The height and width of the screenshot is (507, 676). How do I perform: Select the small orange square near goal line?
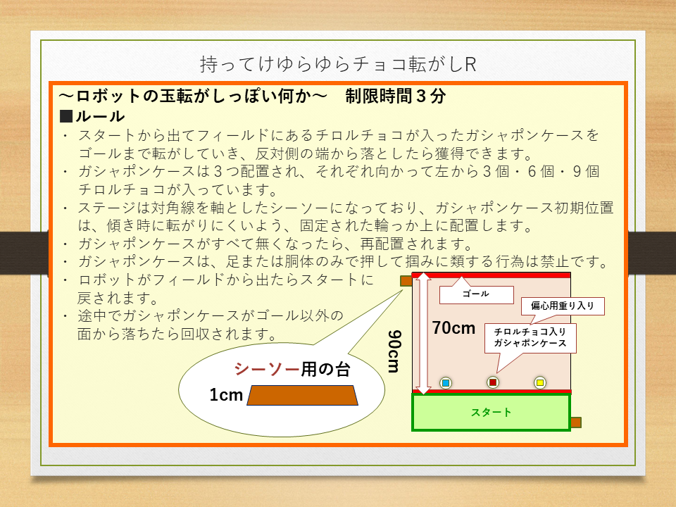click(406, 282)
